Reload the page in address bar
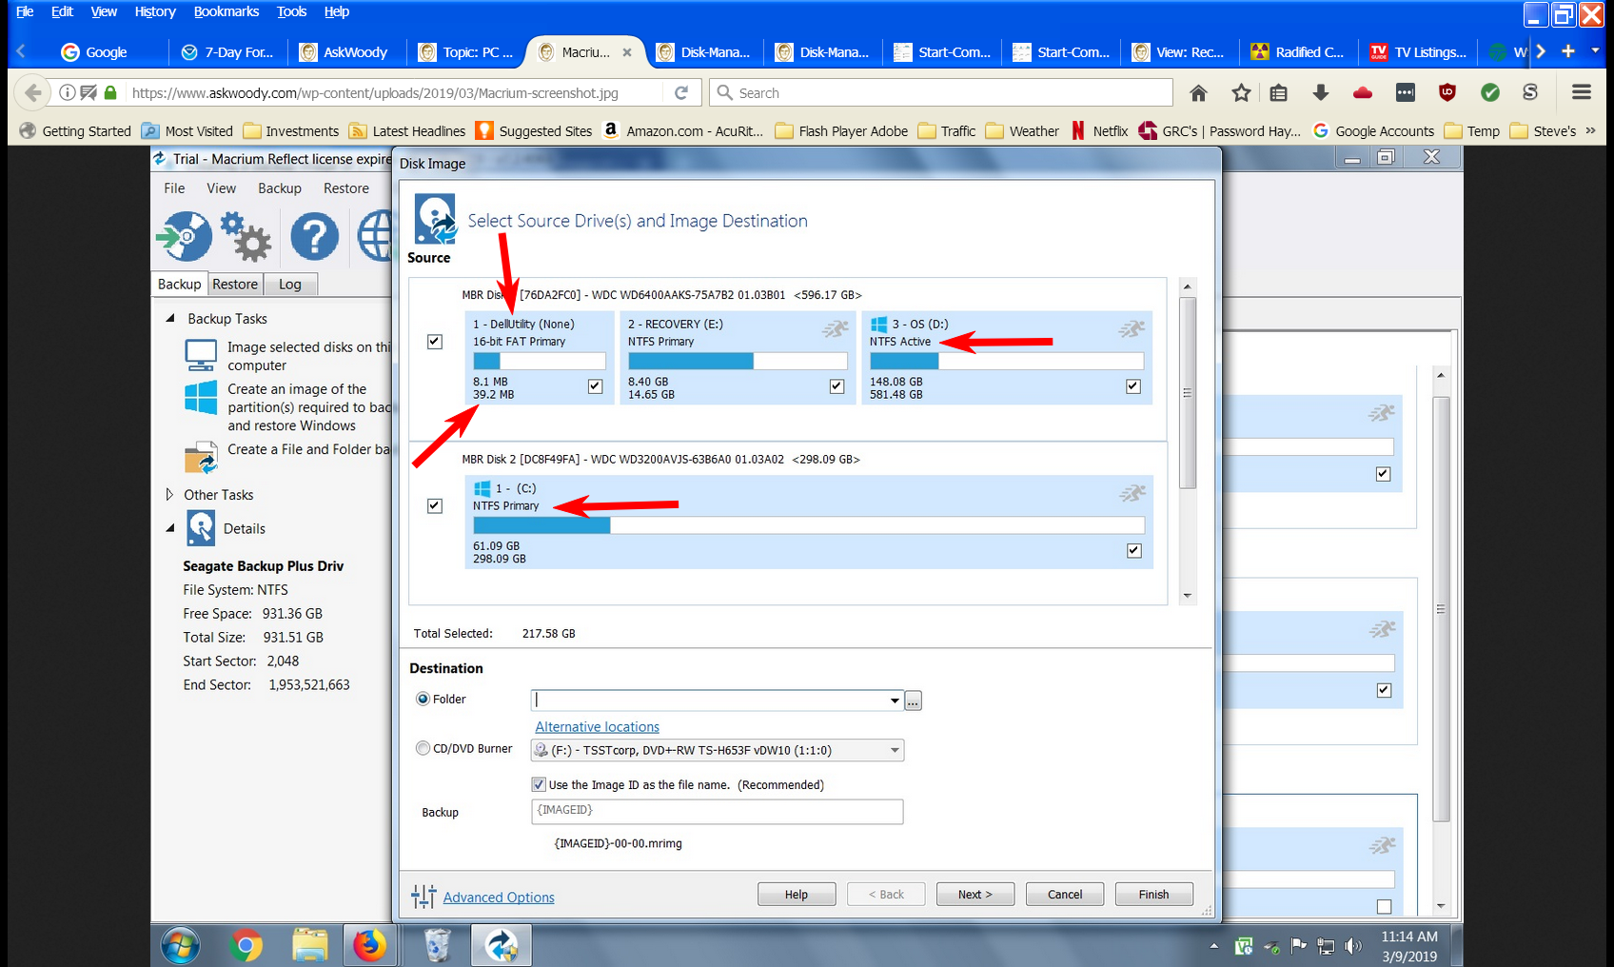This screenshot has width=1614, height=967. click(681, 92)
